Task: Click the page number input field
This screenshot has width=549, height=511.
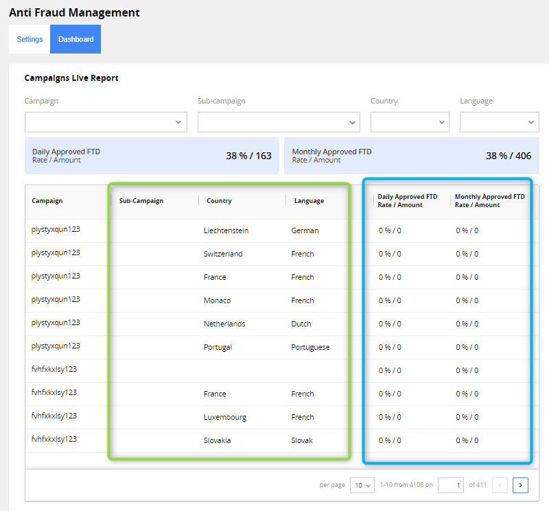Action: pos(451,485)
